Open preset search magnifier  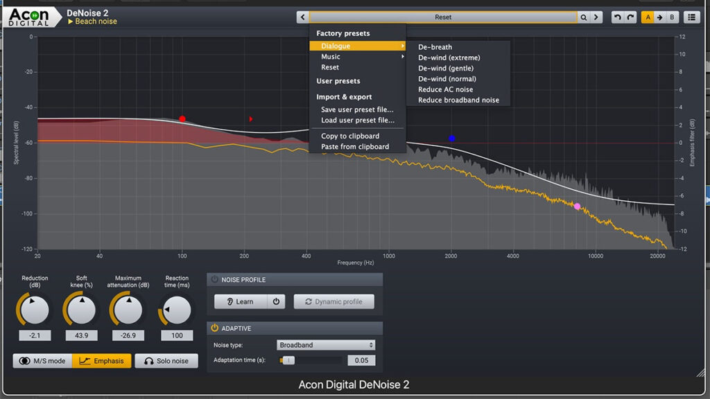click(584, 17)
